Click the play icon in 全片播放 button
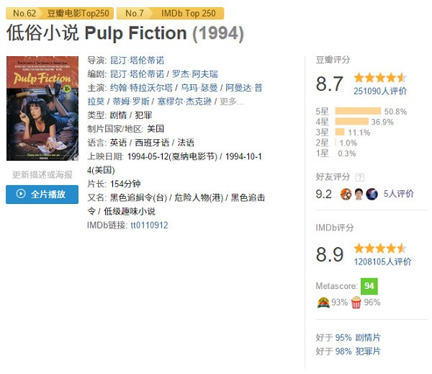The image size is (432, 374). coord(21,194)
